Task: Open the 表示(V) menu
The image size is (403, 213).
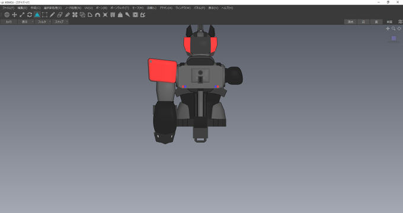Action: [213, 8]
